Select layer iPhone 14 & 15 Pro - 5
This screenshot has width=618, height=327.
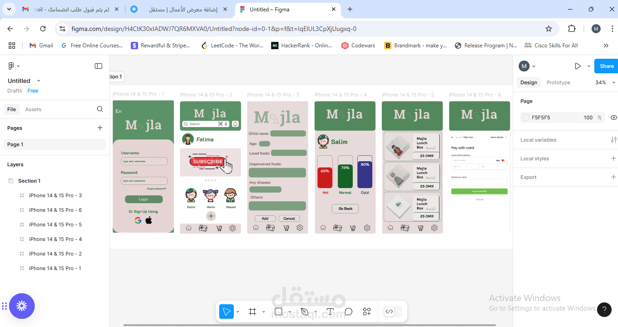coord(55,225)
